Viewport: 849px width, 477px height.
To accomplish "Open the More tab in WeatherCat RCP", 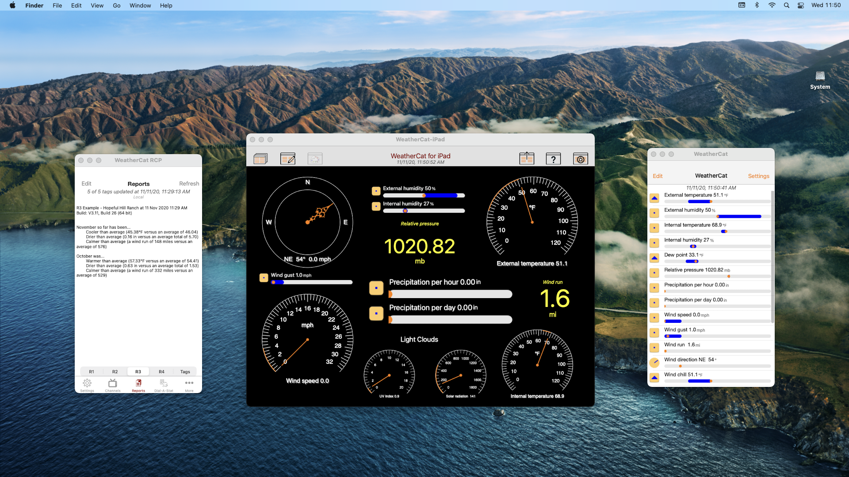I will click(189, 385).
